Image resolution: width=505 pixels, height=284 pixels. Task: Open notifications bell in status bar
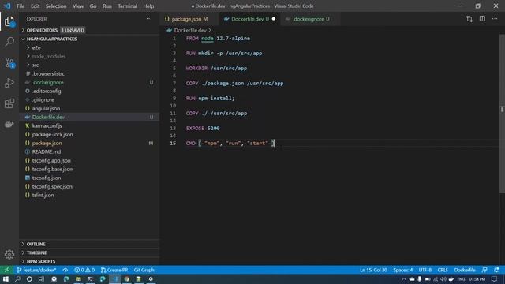pos(496,270)
